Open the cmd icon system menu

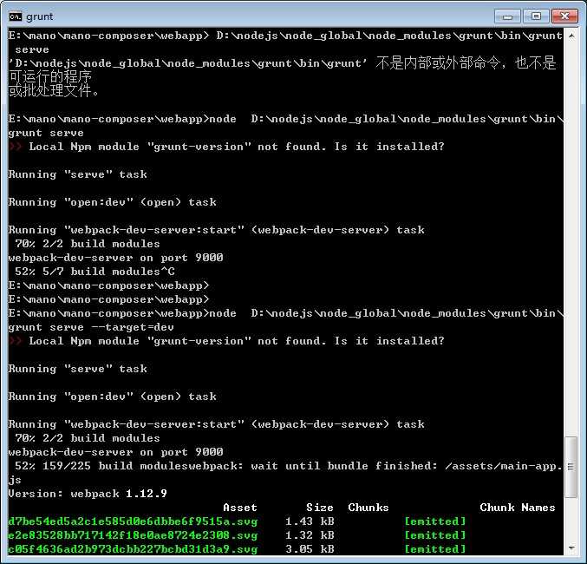pyautogui.click(x=16, y=16)
